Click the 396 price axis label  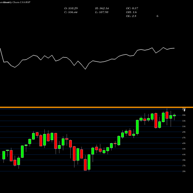tap(184, 160)
